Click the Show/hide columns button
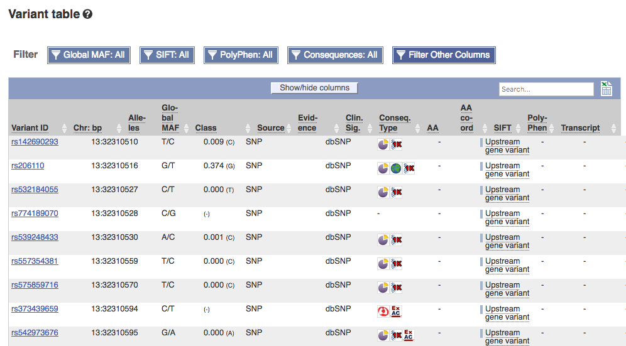The width and height of the screenshot is (626, 346). [314, 88]
